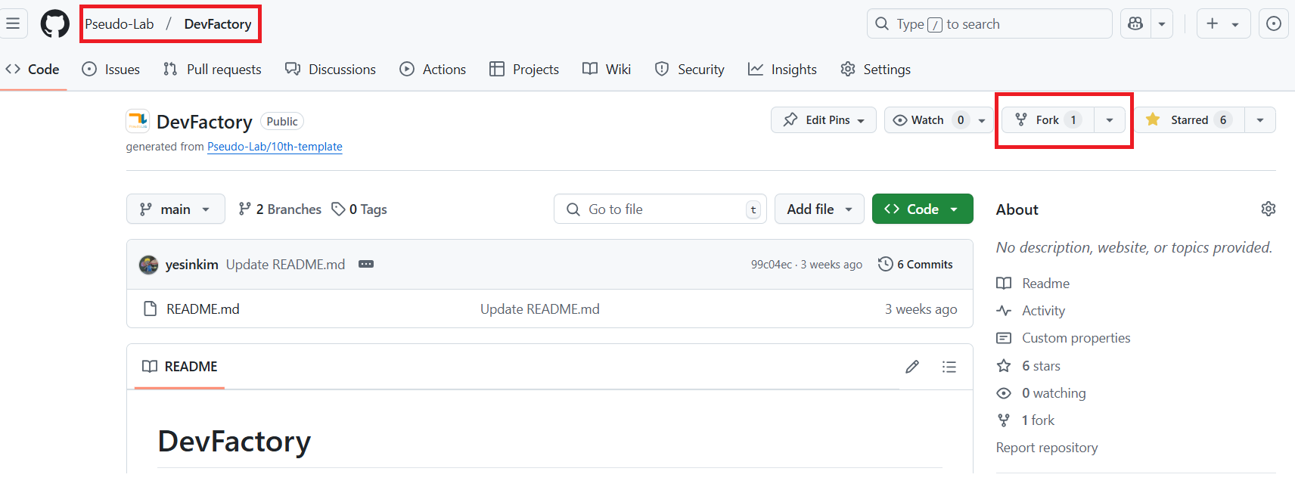1295x490 pixels.
Task: Open About section gear settings
Action: pos(1268,209)
